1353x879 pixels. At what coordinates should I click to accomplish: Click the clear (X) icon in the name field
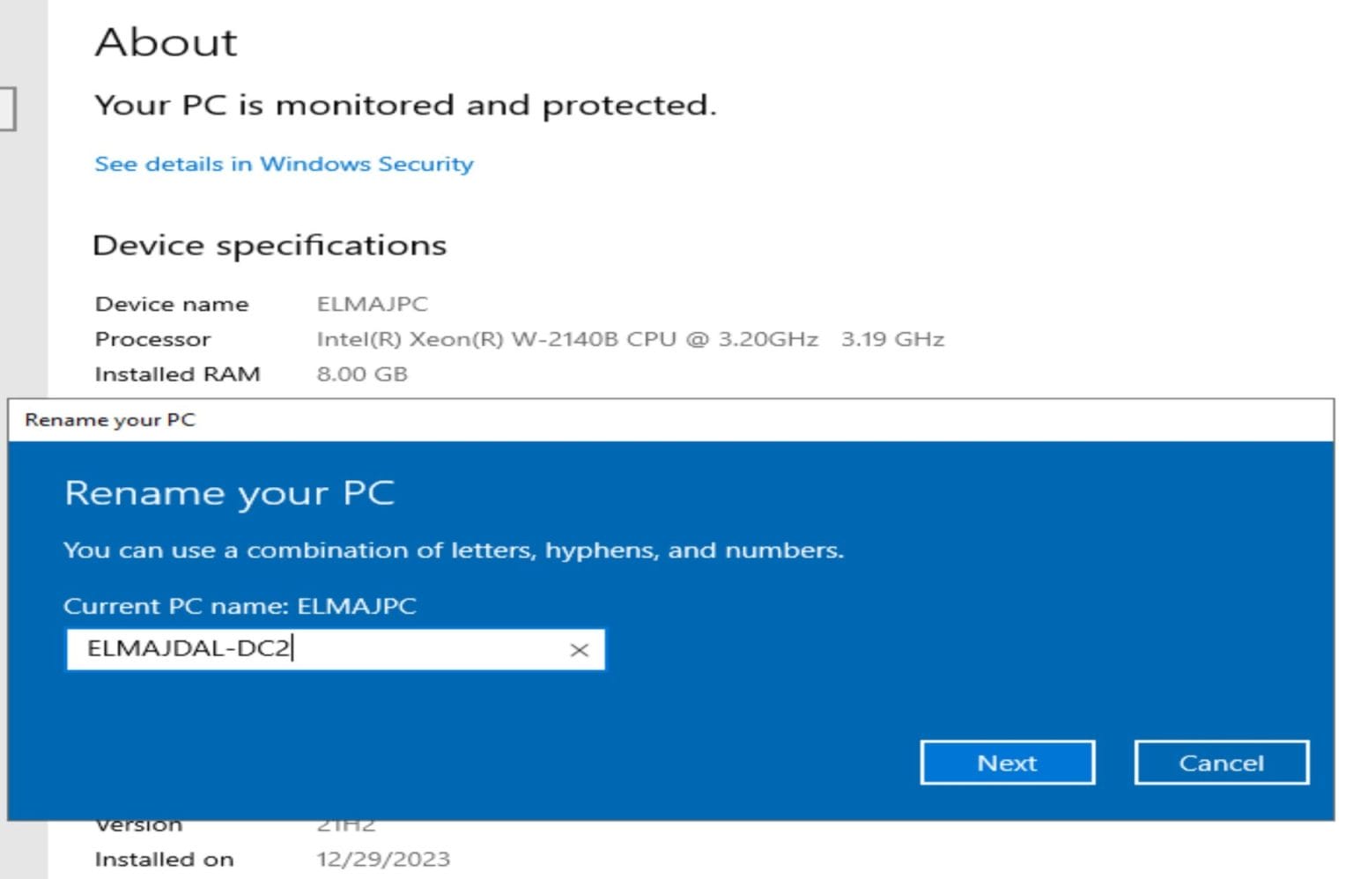pyautogui.click(x=580, y=650)
